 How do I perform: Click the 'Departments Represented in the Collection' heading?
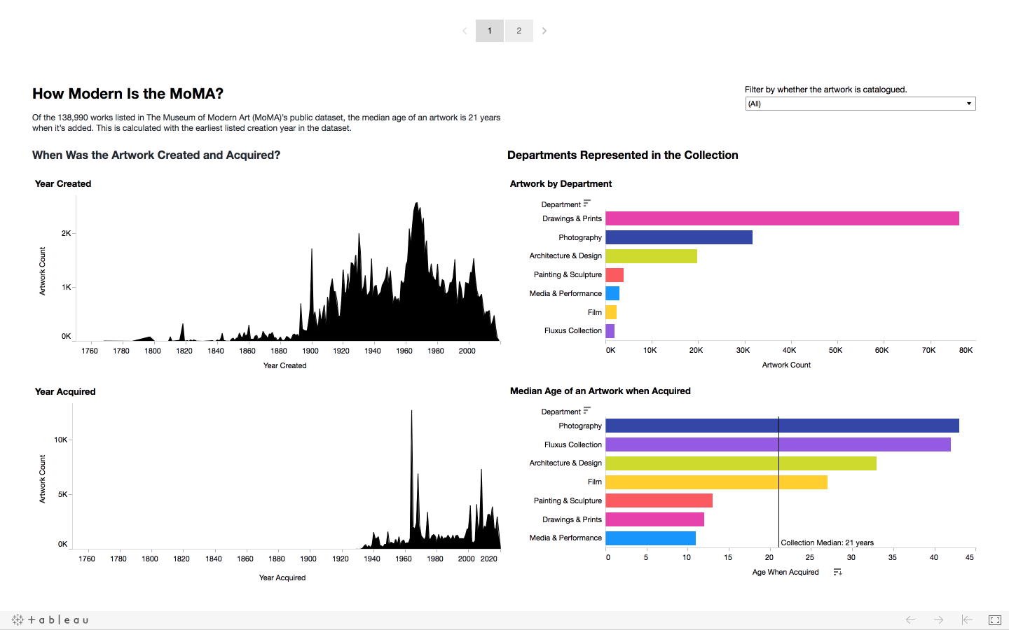pyautogui.click(x=623, y=155)
